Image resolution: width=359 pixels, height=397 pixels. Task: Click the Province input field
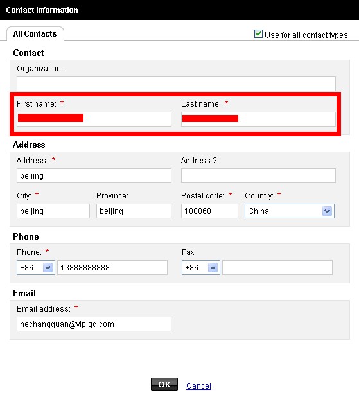click(134, 211)
